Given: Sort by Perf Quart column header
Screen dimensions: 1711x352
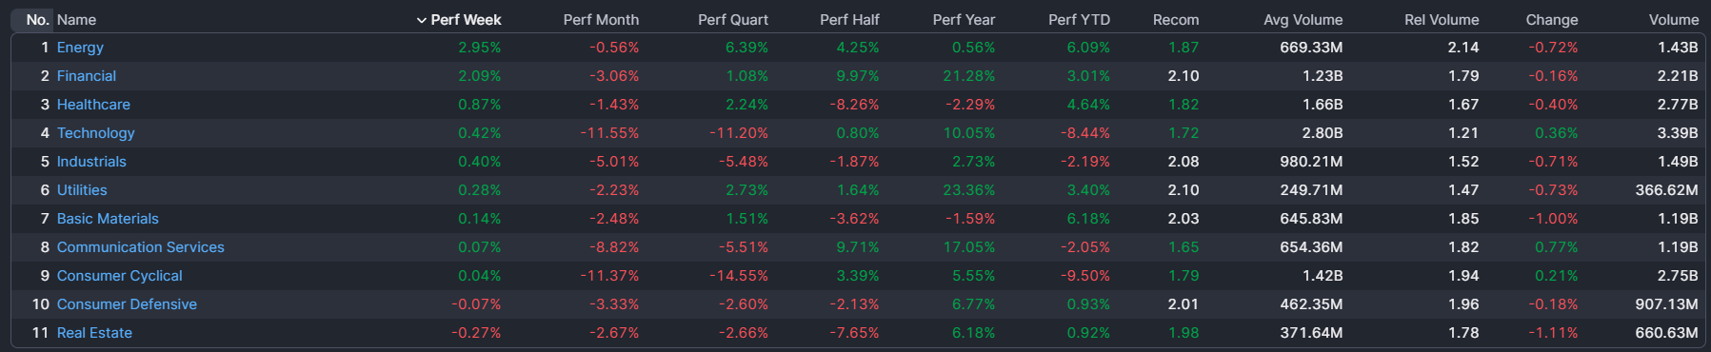Looking at the screenshot, I should point(733,20).
